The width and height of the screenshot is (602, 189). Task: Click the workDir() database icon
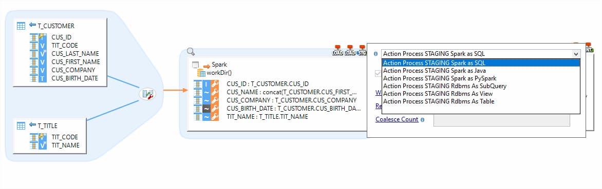pos(201,73)
